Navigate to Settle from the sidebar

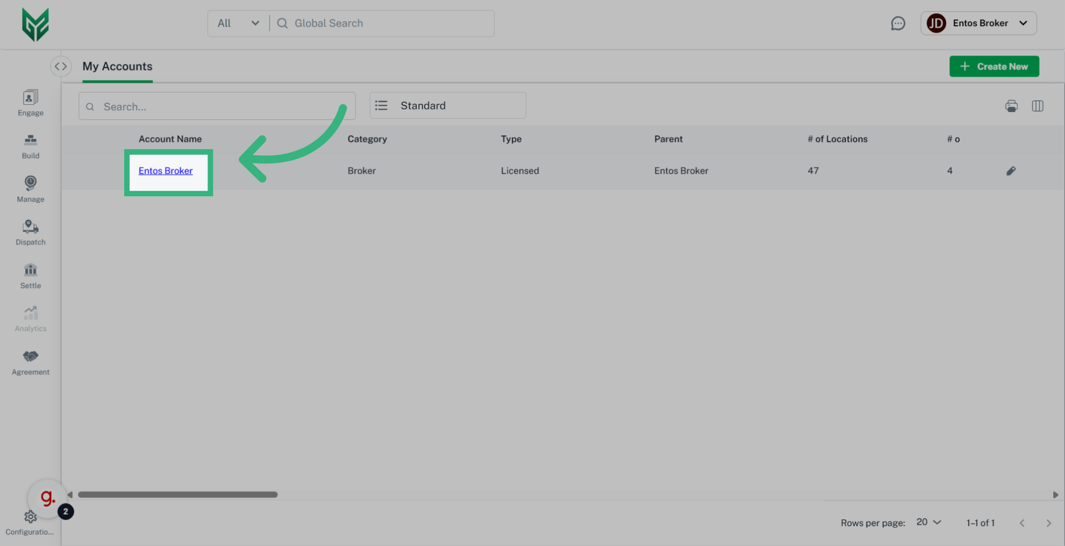[x=30, y=275]
